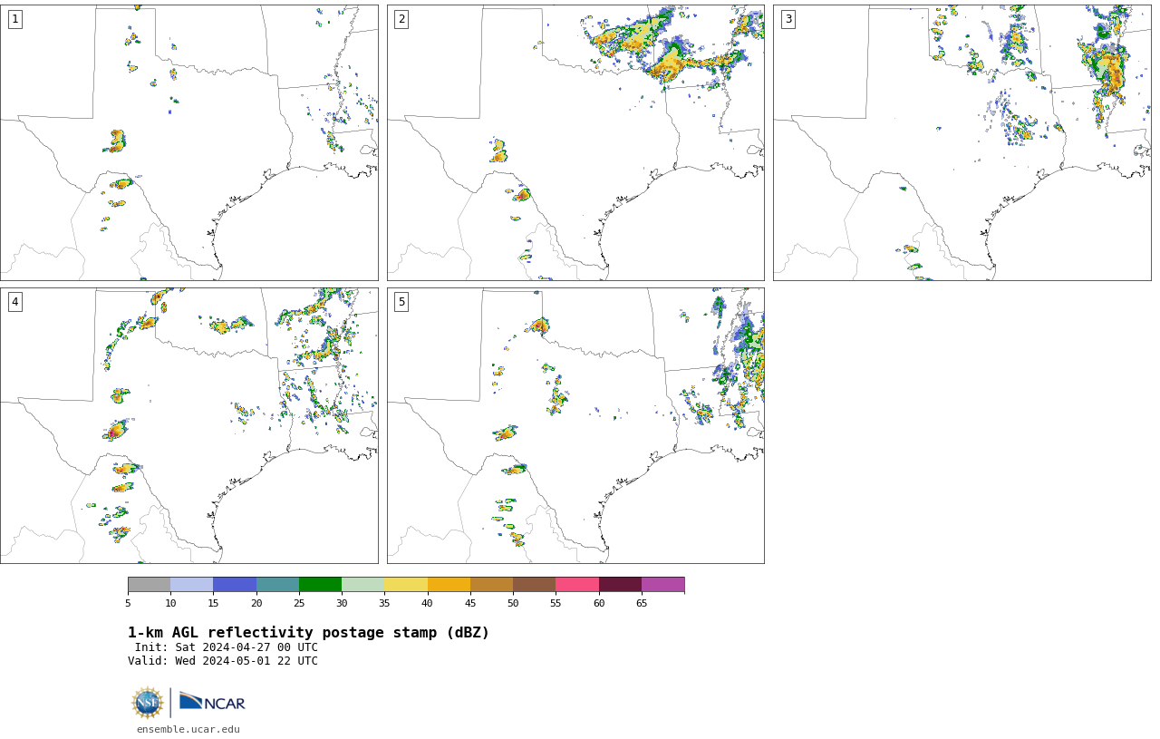Click the ensemble.ucar.edu text
1160x739 pixels.
188,729
